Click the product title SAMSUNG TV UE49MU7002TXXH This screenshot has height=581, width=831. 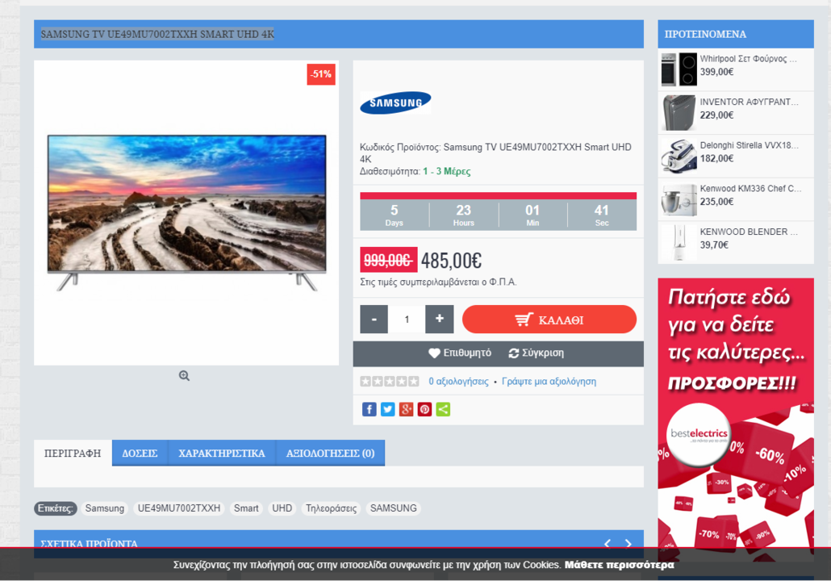(157, 34)
